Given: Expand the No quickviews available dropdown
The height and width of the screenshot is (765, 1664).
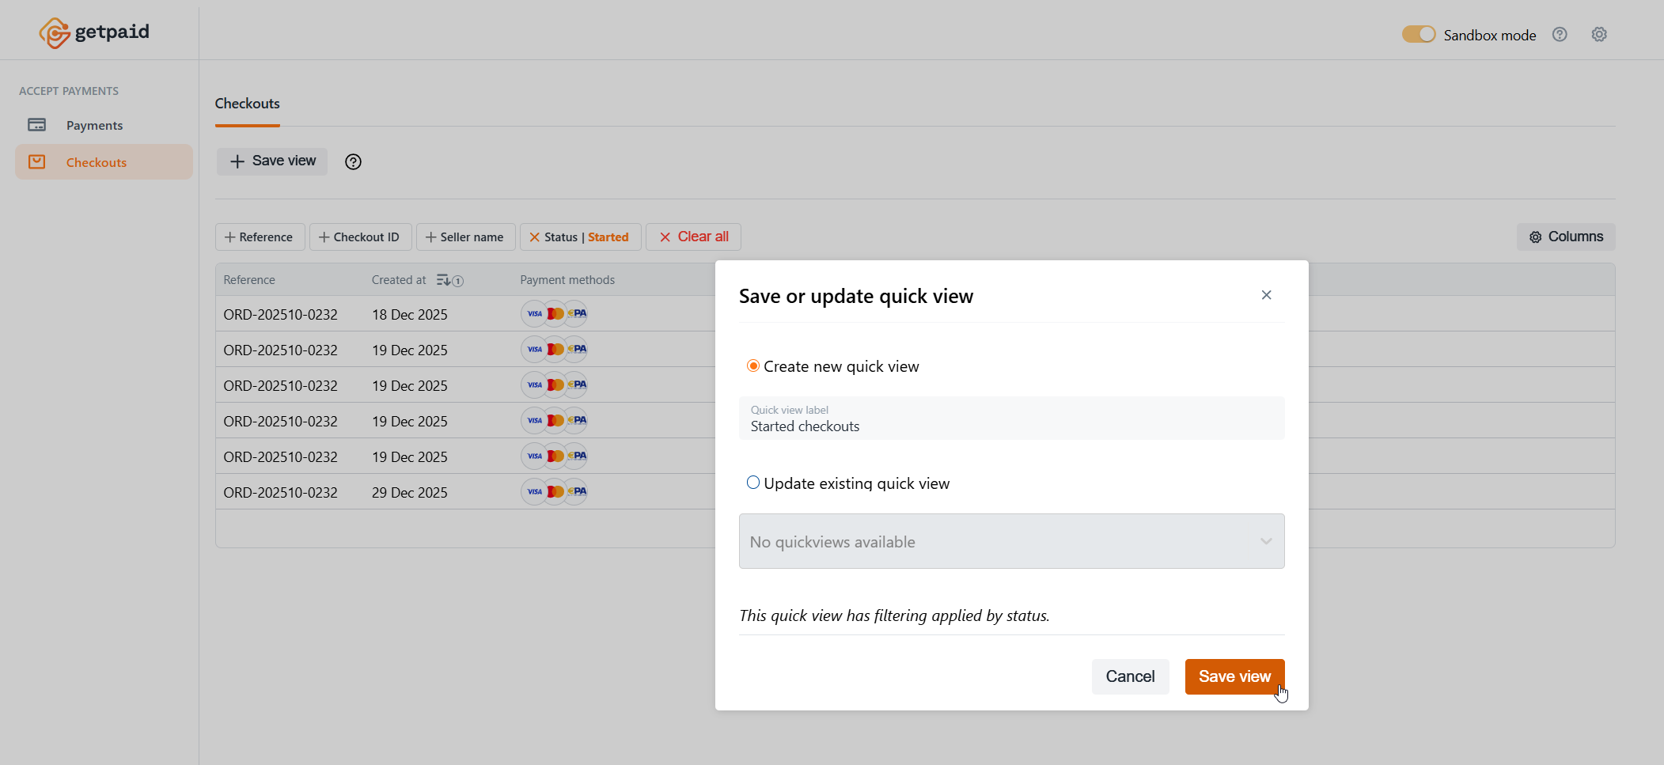Looking at the screenshot, I should 1011,541.
